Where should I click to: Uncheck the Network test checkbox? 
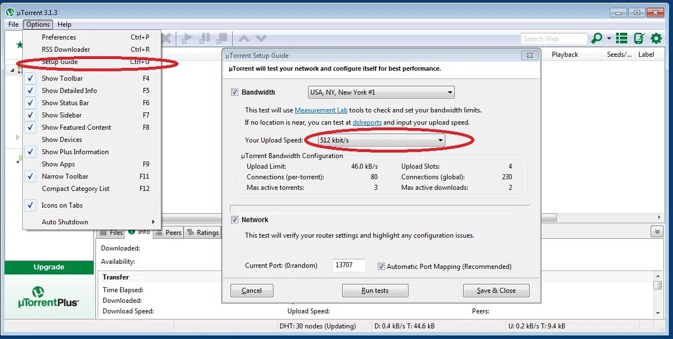(234, 220)
